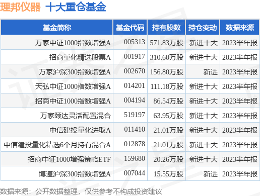Select fund name 招商中证1000指数增强A
This screenshot has width=260, height=196.
[x=73, y=101]
